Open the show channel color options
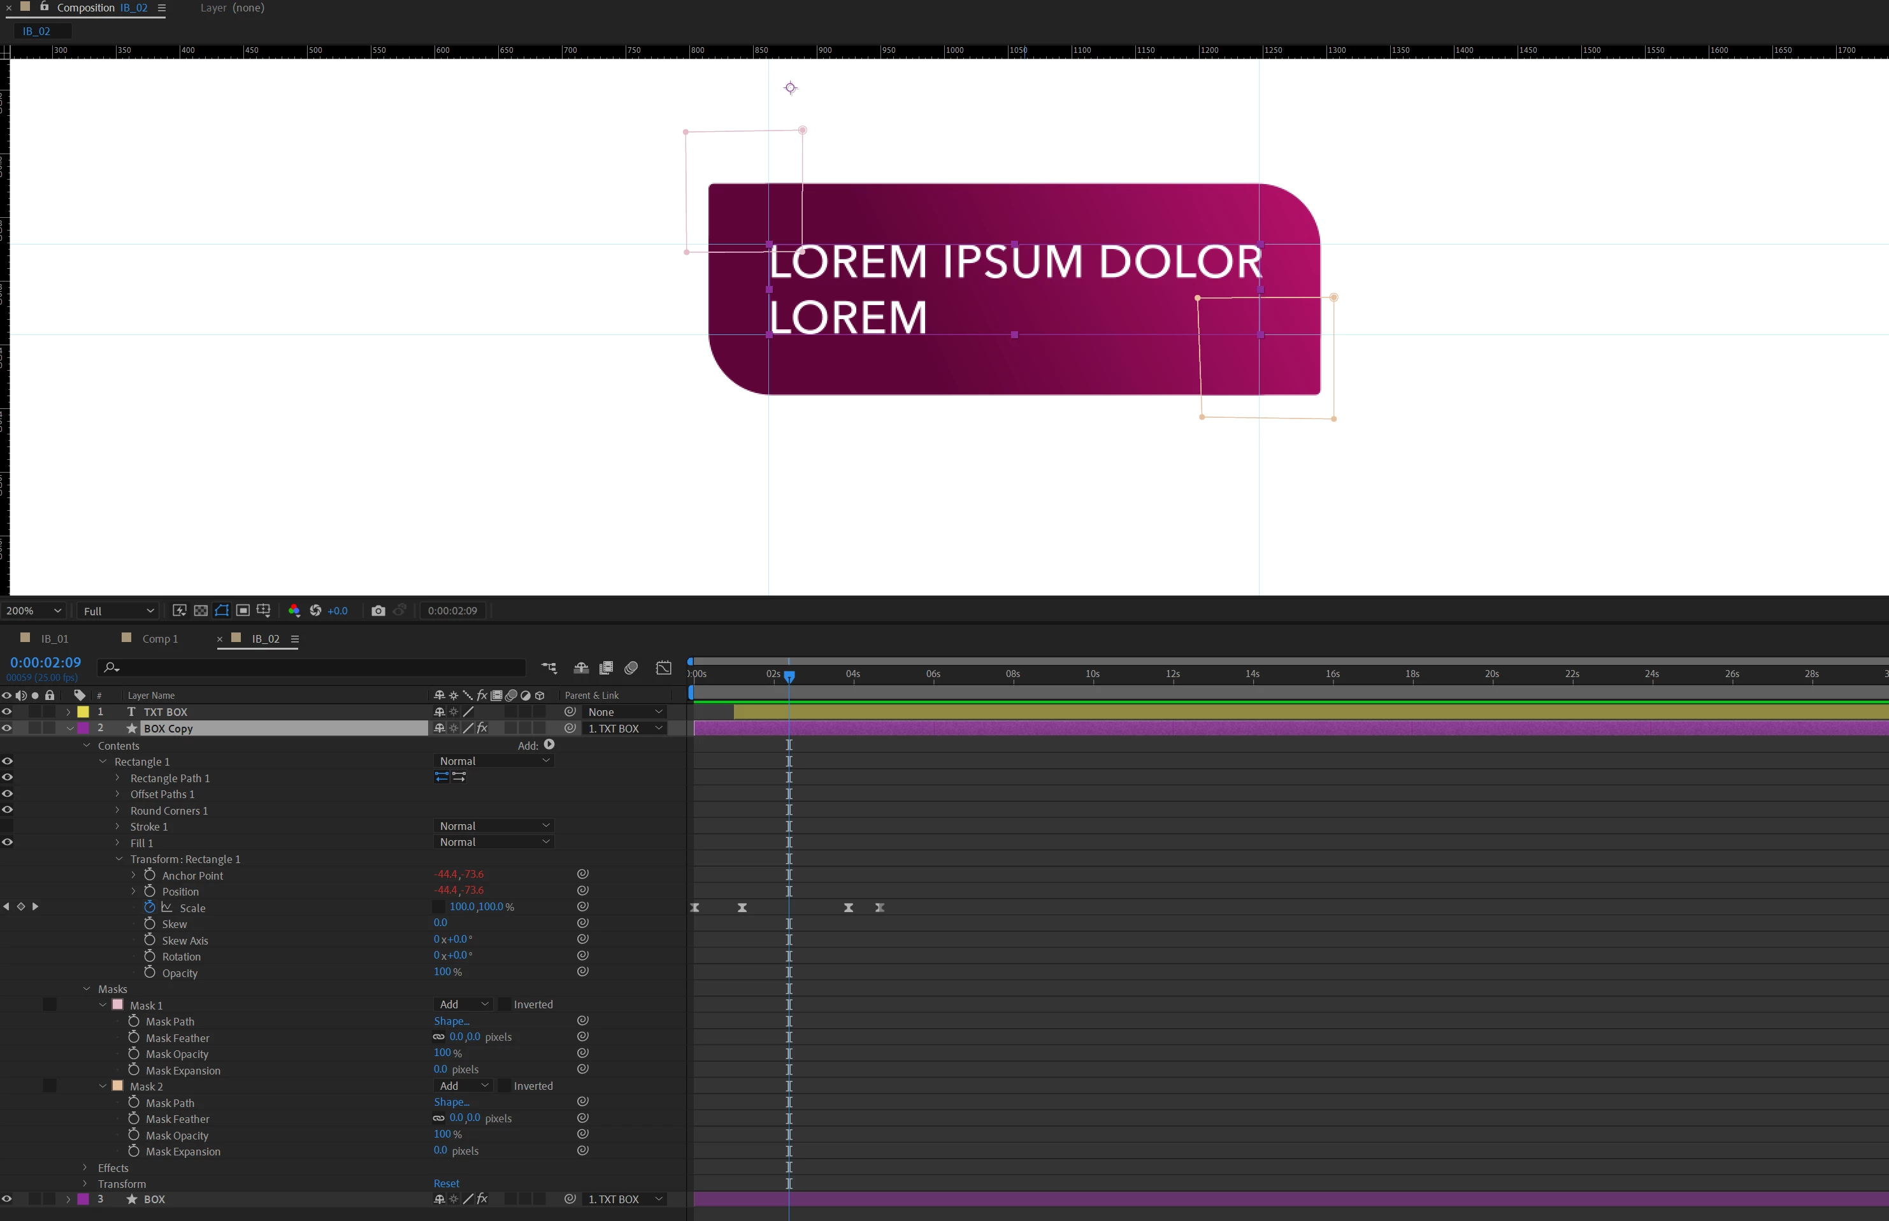The height and width of the screenshot is (1221, 1889). 294,610
